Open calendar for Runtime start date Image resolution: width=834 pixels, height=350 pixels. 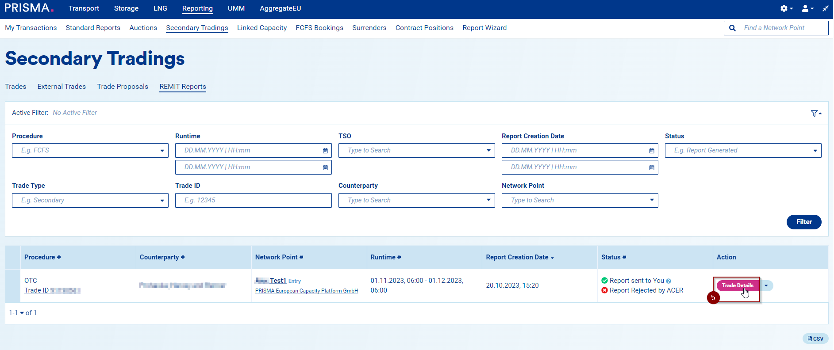[325, 151]
